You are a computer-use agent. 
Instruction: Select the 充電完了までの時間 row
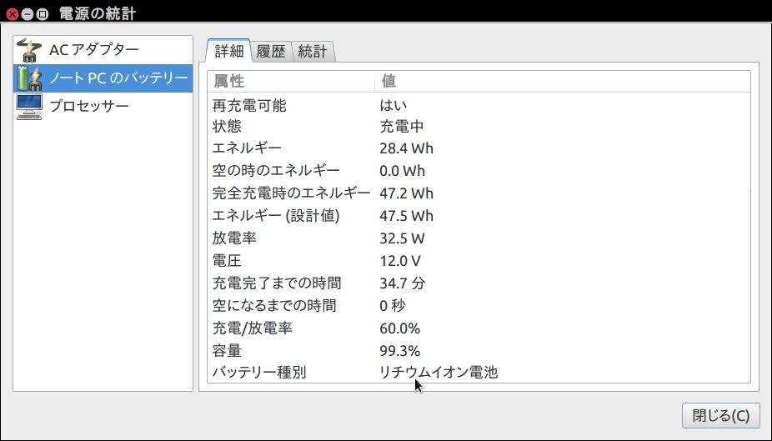coord(479,283)
